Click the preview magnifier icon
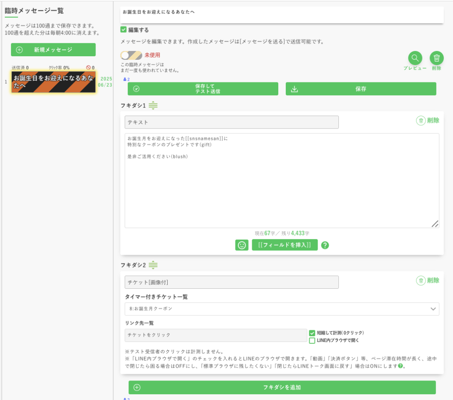The image size is (453, 400). coord(415,58)
